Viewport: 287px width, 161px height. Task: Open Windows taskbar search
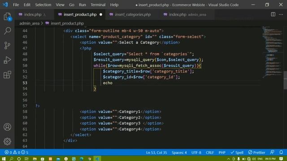point(11,159)
